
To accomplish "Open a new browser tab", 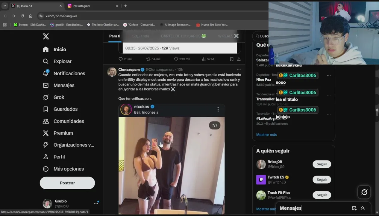I will (125, 6).
